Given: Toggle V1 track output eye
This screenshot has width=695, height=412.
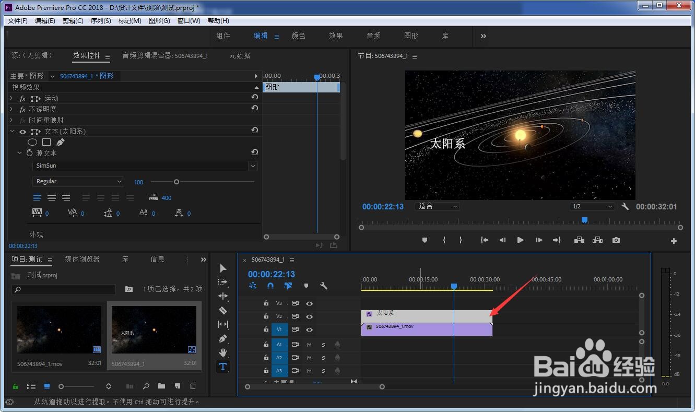Looking at the screenshot, I should (x=310, y=329).
